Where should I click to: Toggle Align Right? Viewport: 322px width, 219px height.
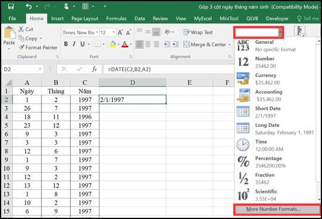pos(156,44)
